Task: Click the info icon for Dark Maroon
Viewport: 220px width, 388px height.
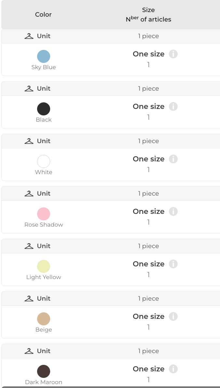Action: point(173,369)
